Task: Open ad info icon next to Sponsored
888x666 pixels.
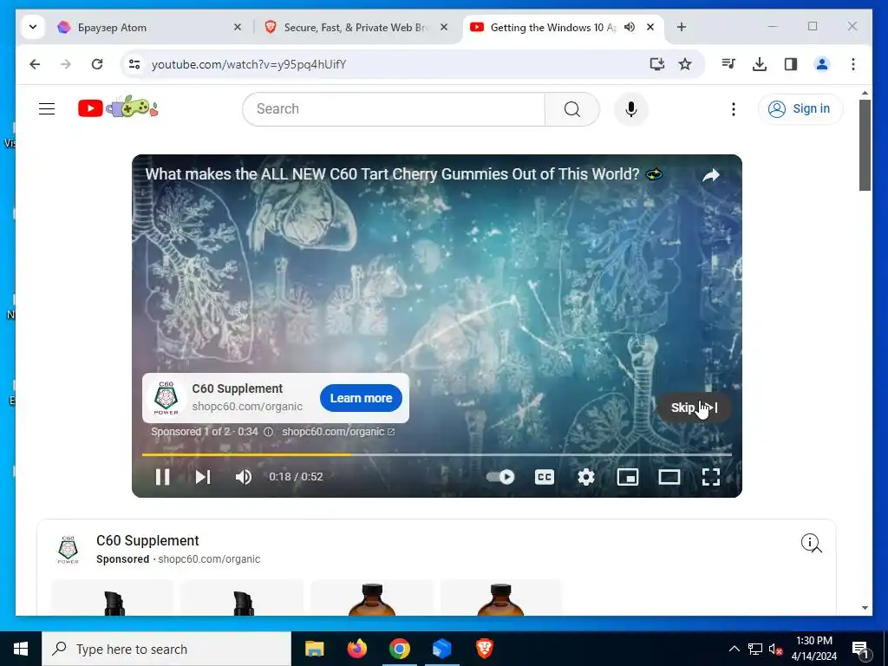Action: pos(269,432)
